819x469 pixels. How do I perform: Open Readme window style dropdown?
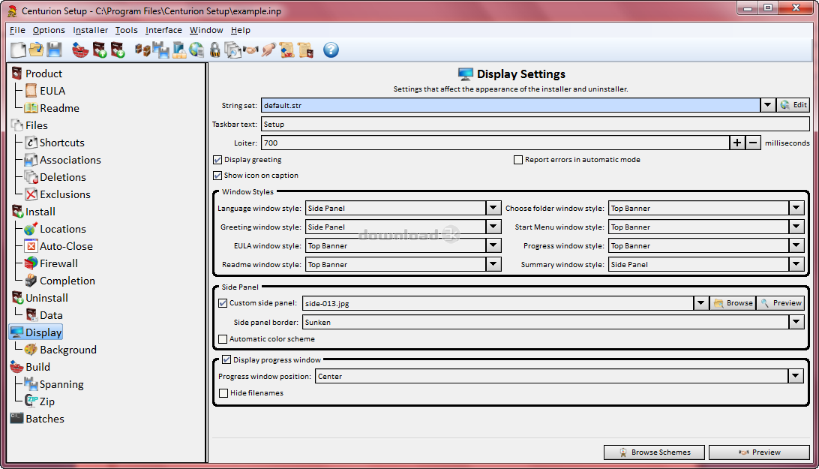493,265
